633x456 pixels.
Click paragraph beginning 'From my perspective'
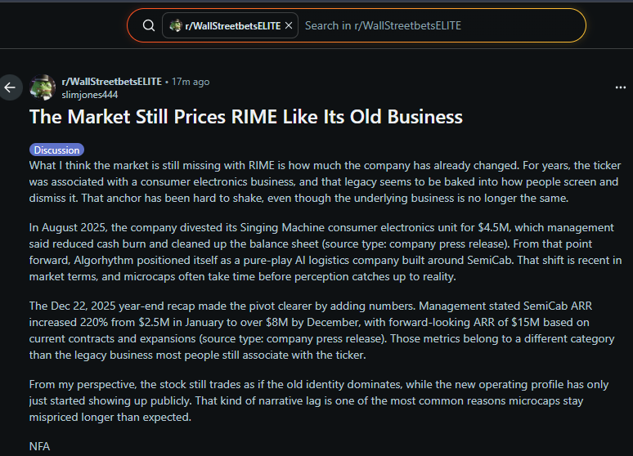[318, 400]
